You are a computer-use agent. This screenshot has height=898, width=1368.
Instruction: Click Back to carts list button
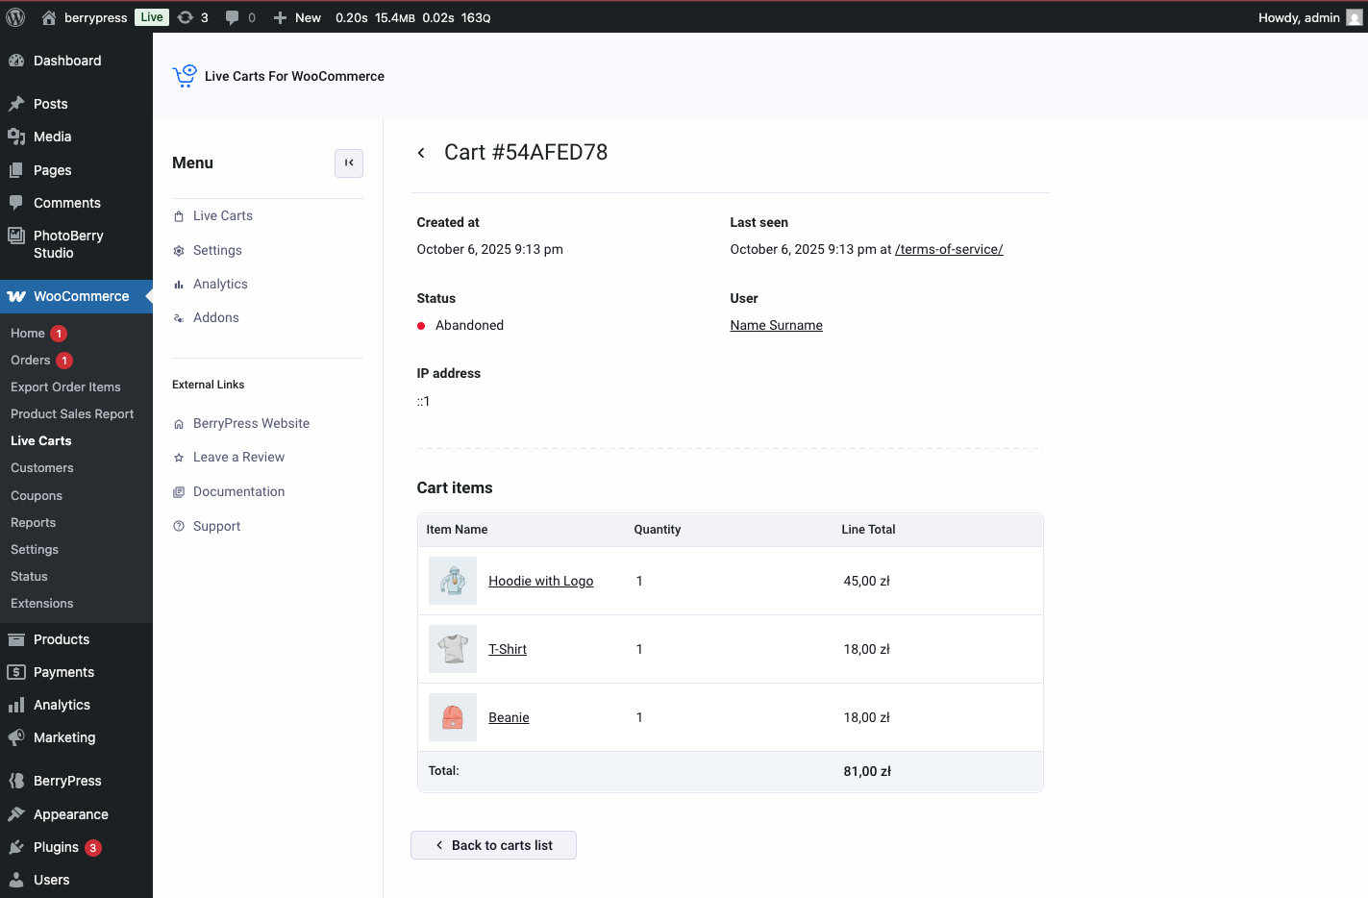(x=493, y=845)
